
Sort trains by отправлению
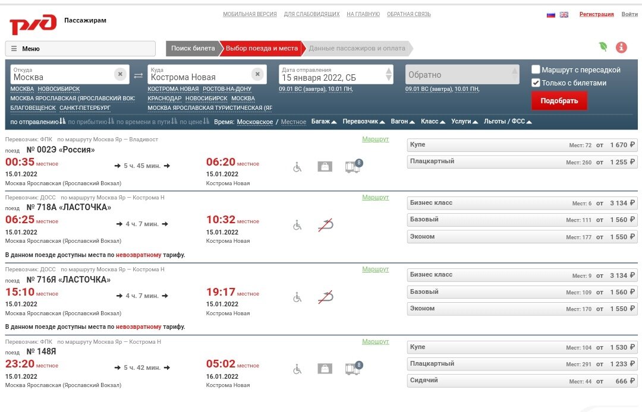pos(37,122)
